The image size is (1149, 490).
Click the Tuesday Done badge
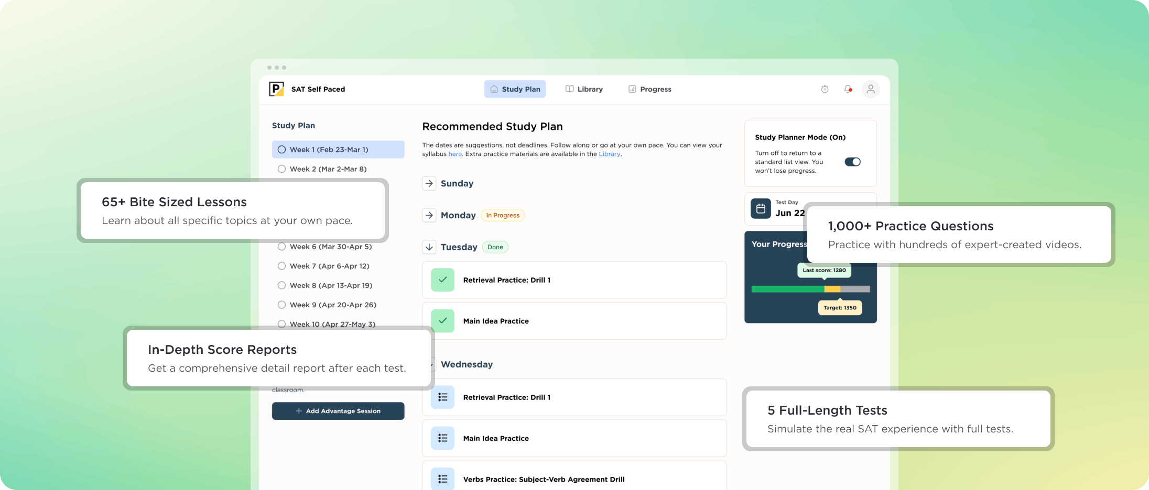click(x=495, y=247)
